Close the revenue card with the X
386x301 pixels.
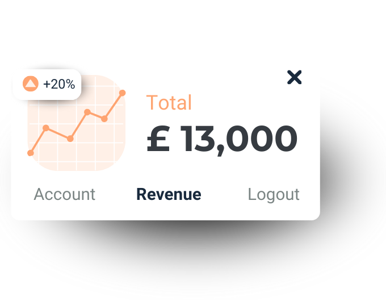tap(295, 77)
